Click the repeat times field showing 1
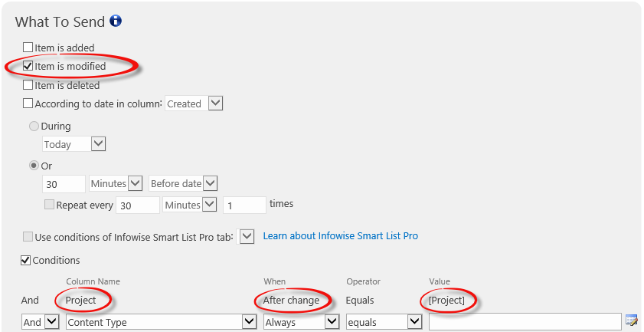644x332 pixels. click(244, 205)
